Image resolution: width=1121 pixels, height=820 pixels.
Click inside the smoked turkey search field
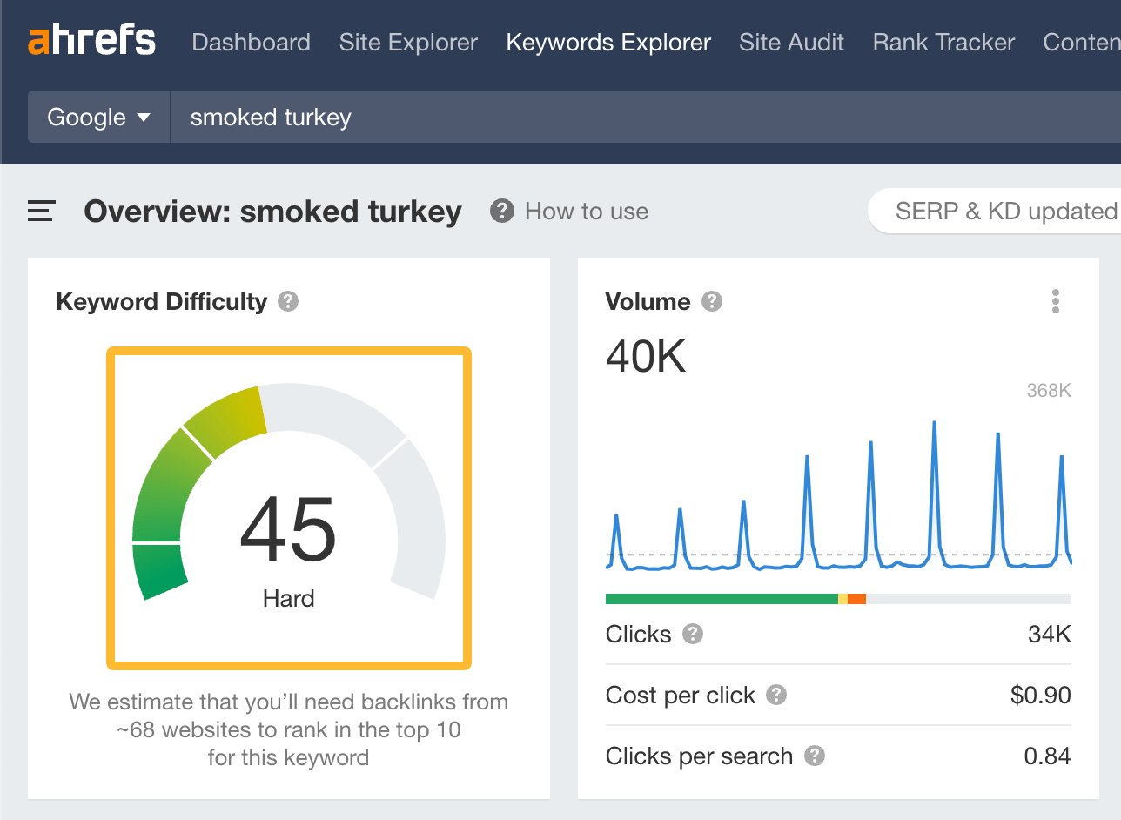point(348,116)
